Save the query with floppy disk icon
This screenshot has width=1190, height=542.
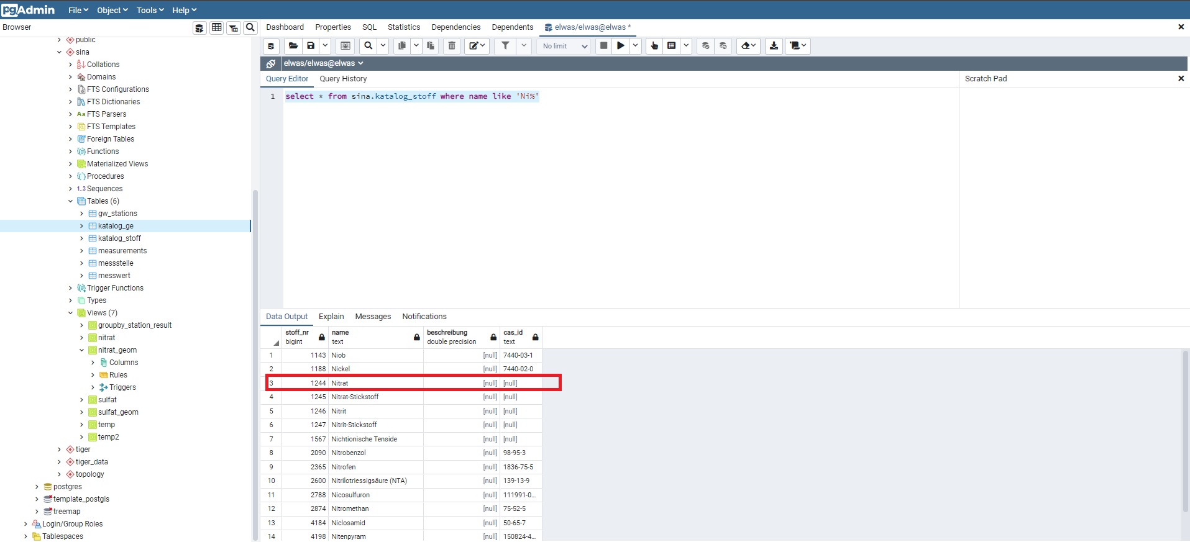tap(311, 46)
